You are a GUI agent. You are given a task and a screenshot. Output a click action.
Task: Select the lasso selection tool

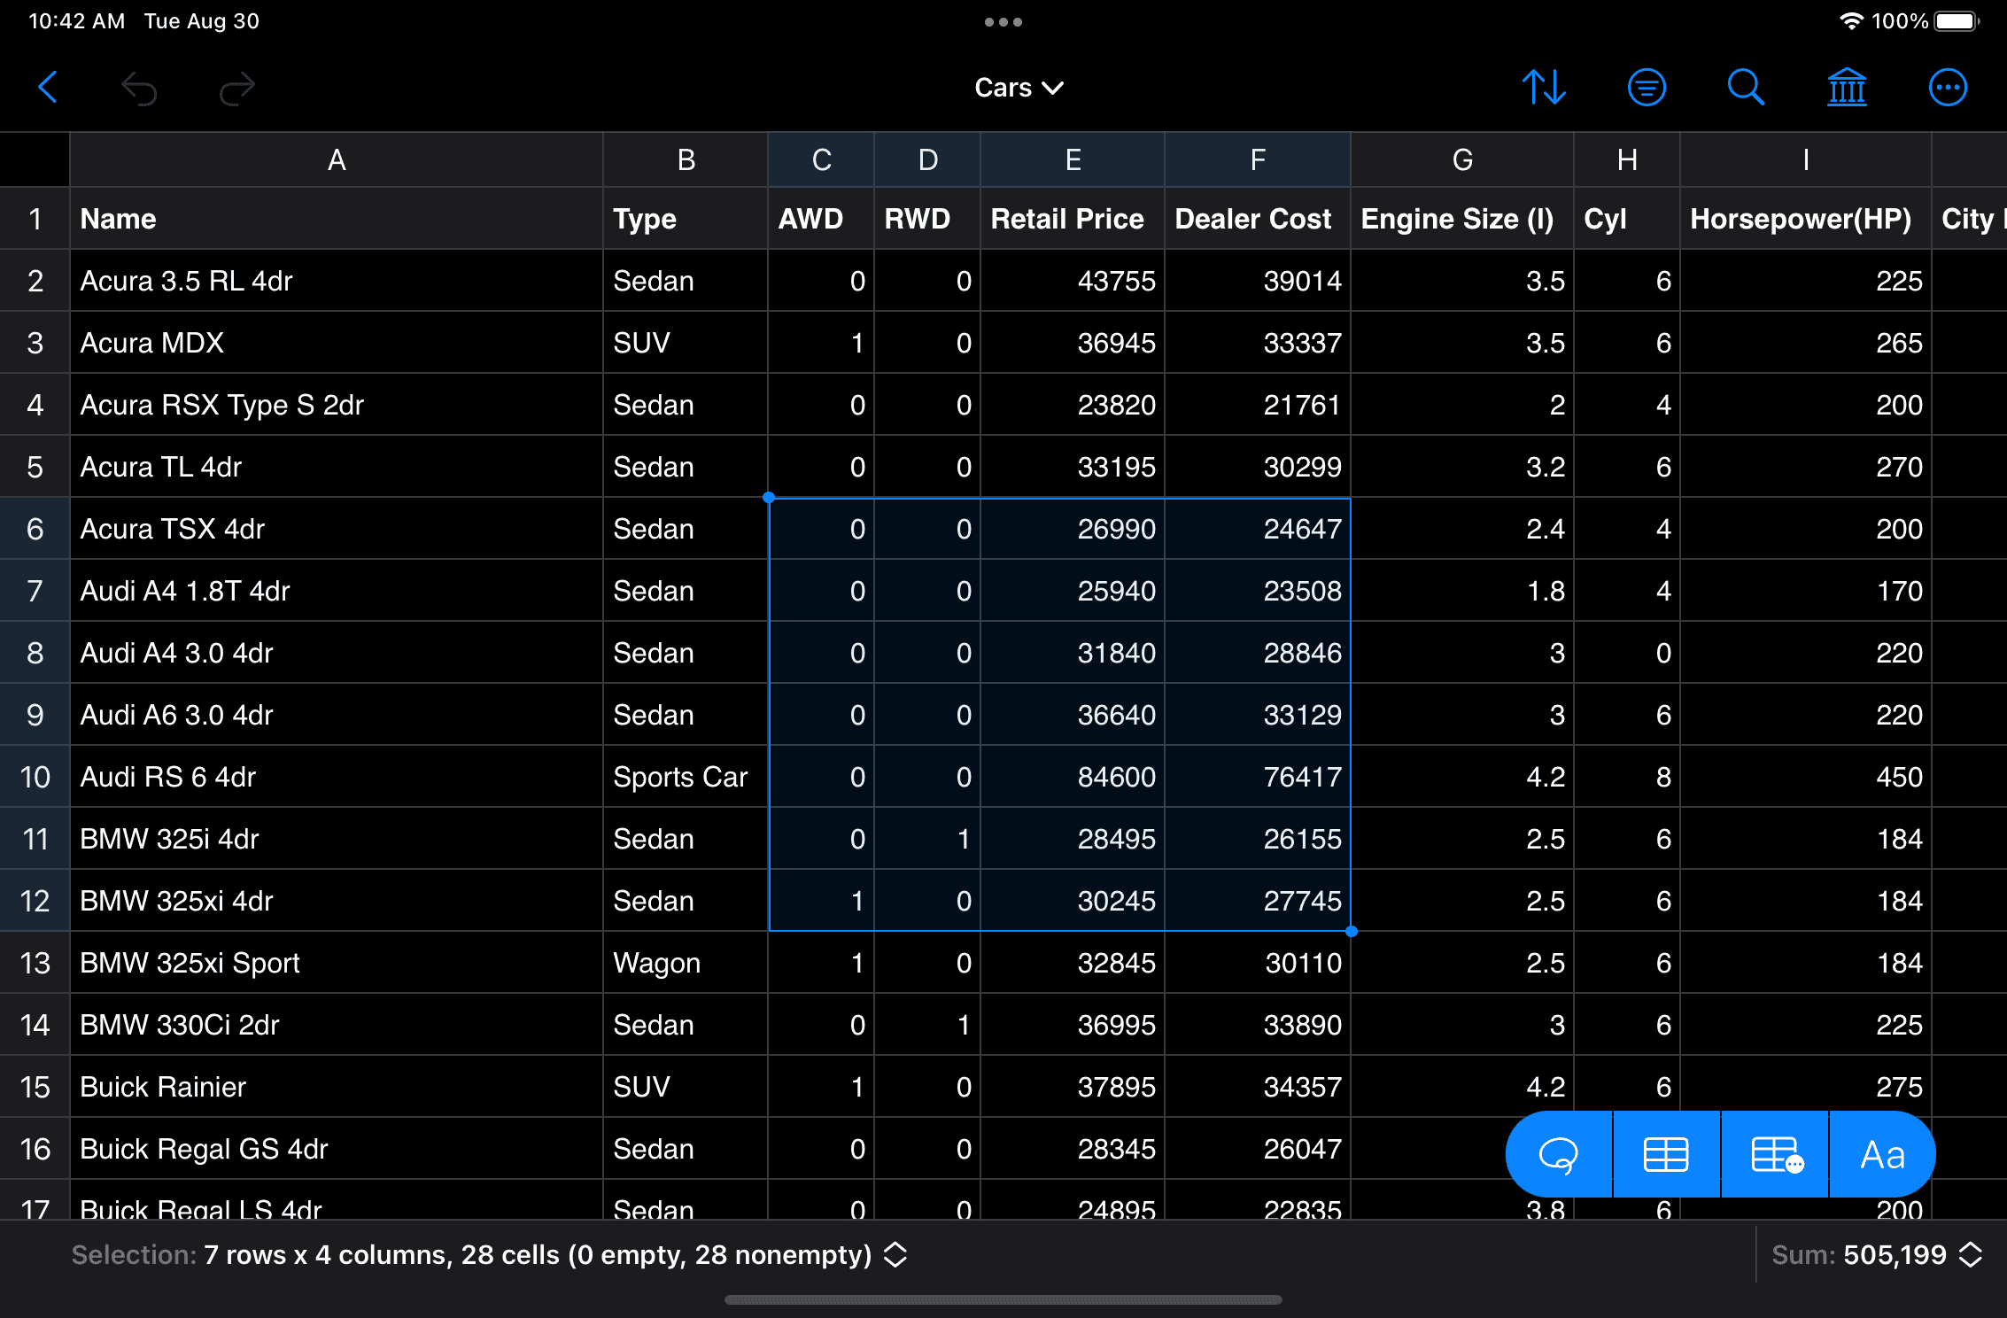[1559, 1155]
